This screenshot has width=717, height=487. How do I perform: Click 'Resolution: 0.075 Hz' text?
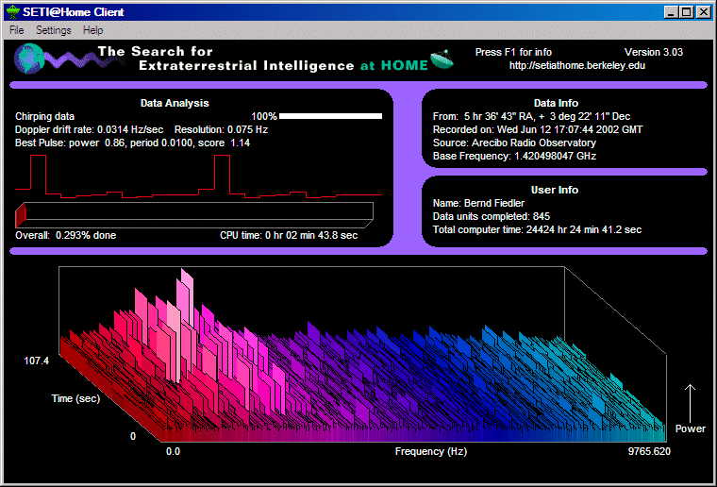pos(222,129)
